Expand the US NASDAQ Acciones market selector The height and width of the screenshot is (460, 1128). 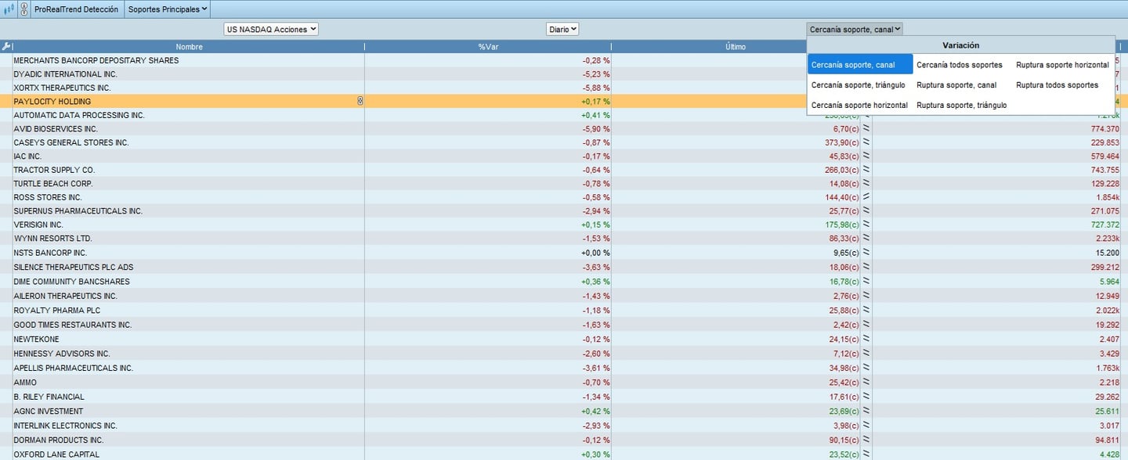271,29
